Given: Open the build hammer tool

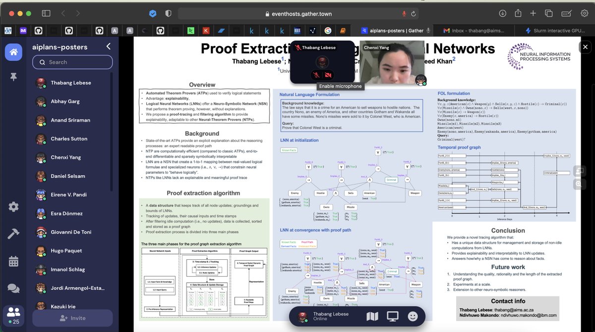Looking at the screenshot, I should click(x=13, y=234).
